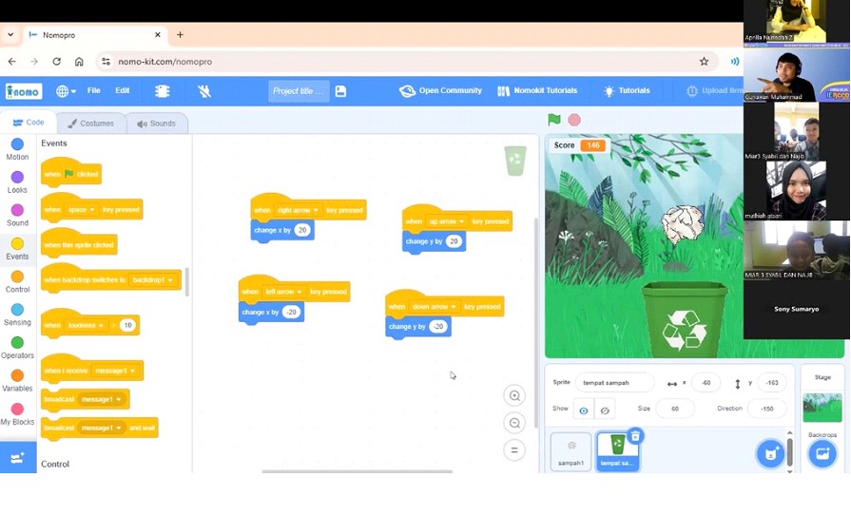
Task: Zoom in on the workspace
Action: (514, 396)
